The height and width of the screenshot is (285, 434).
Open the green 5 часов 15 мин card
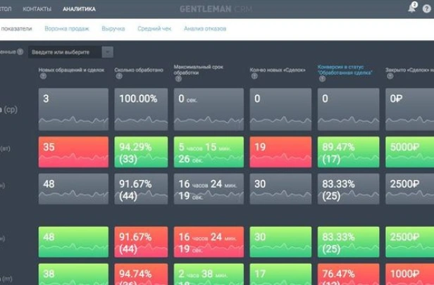pyautogui.click(x=208, y=153)
